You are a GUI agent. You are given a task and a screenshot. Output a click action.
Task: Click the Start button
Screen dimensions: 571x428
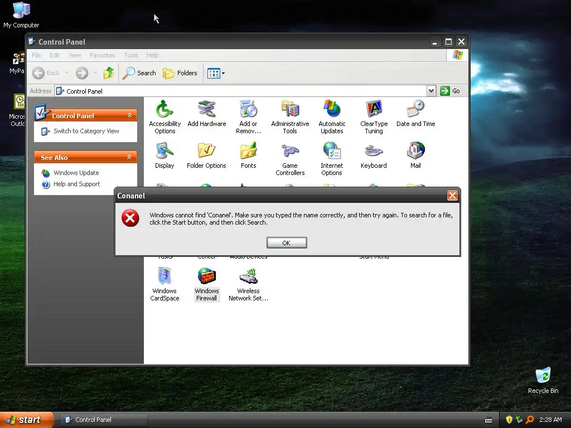(x=27, y=420)
